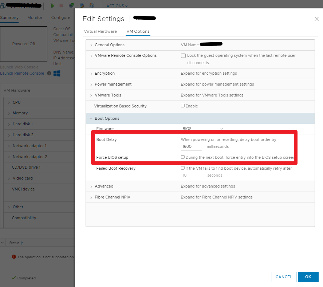Collapse the Boot Options section

tap(91, 118)
